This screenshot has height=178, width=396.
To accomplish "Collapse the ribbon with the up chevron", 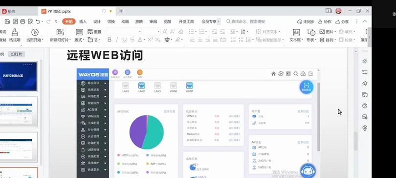I will pos(365,22).
